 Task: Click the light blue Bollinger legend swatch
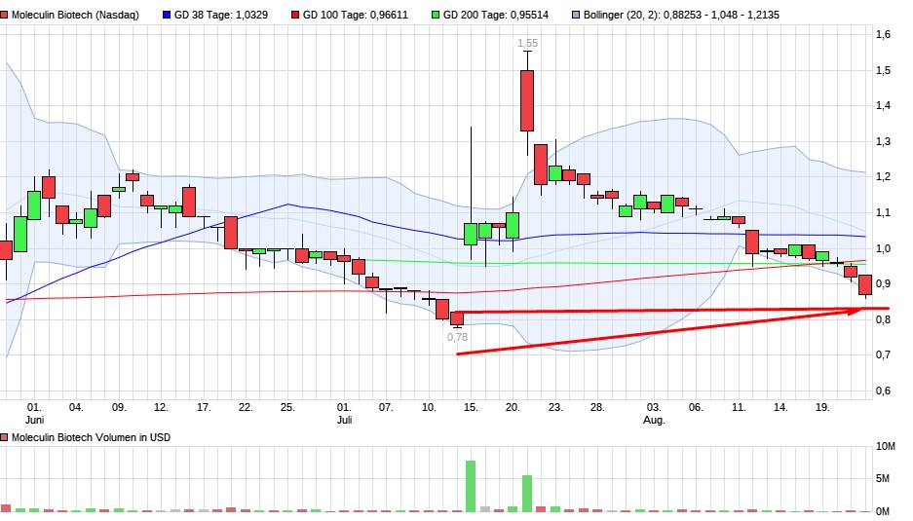(x=575, y=16)
